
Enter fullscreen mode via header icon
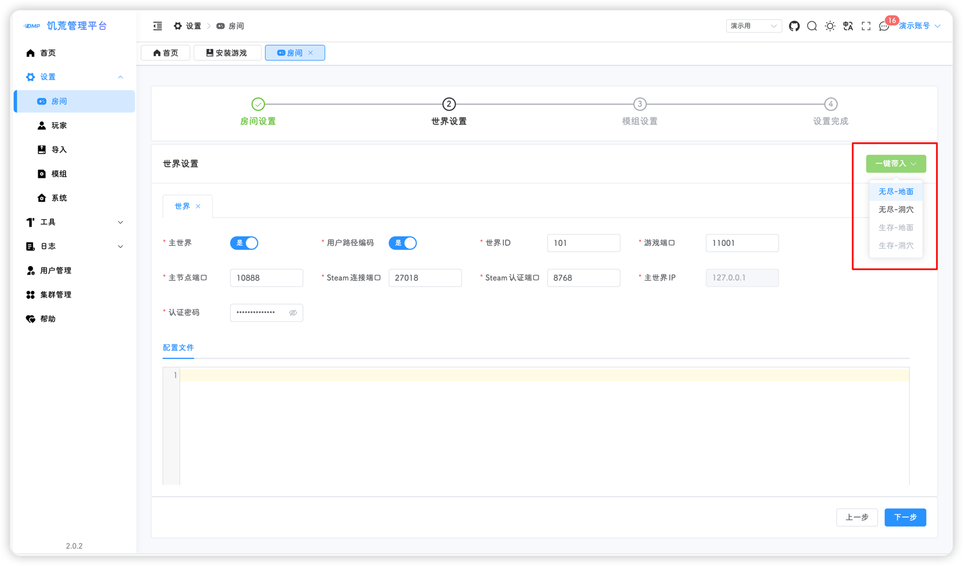(866, 26)
